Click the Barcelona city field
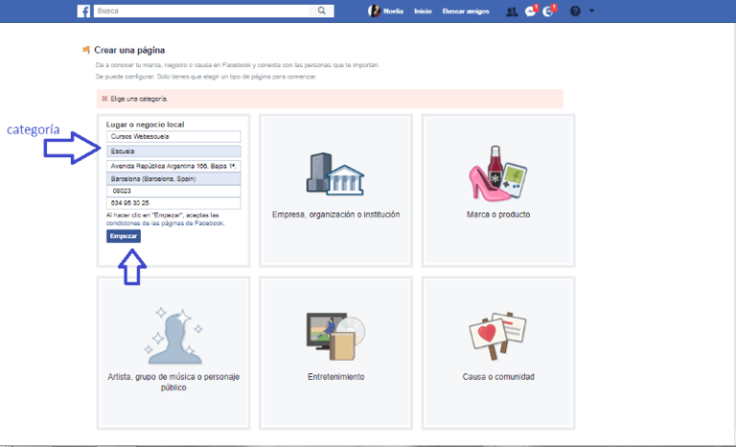The height and width of the screenshot is (447, 736). 173,179
